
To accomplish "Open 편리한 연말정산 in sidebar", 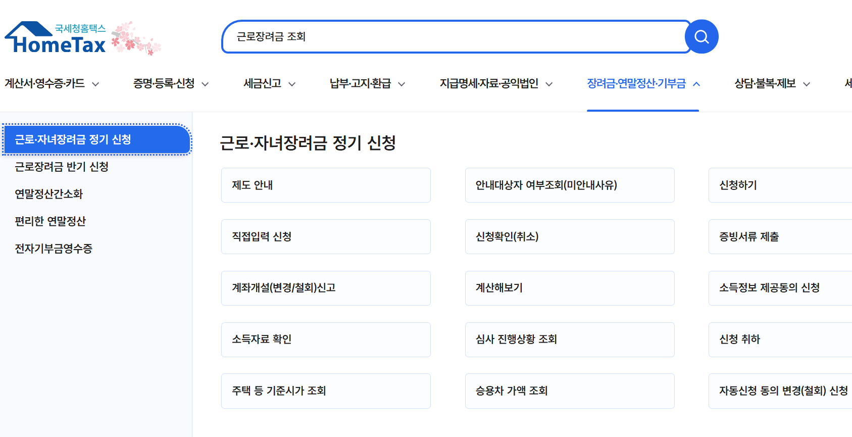I will pos(51,221).
